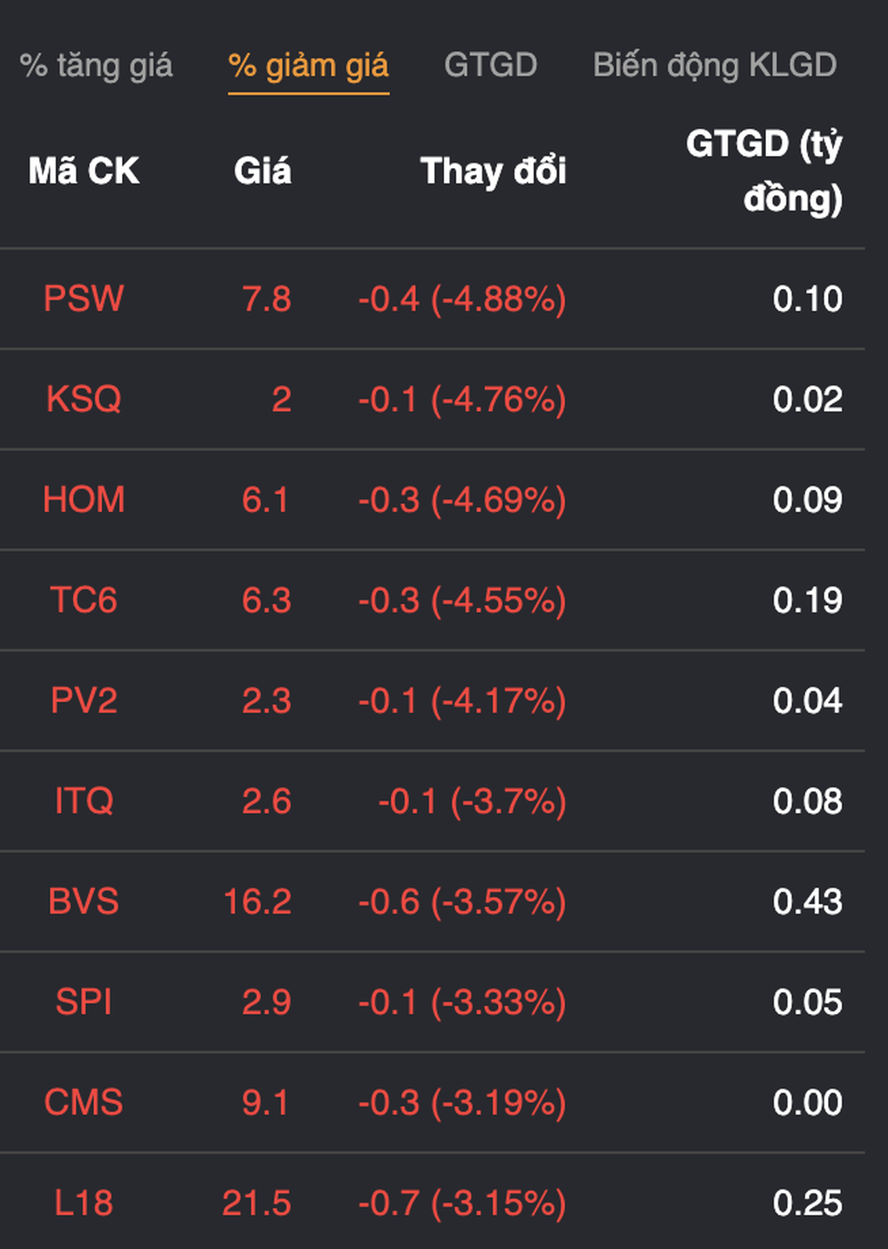The width and height of the screenshot is (888, 1249).
Task: Open the ITQ stock symbol
Action: pyautogui.click(x=84, y=802)
